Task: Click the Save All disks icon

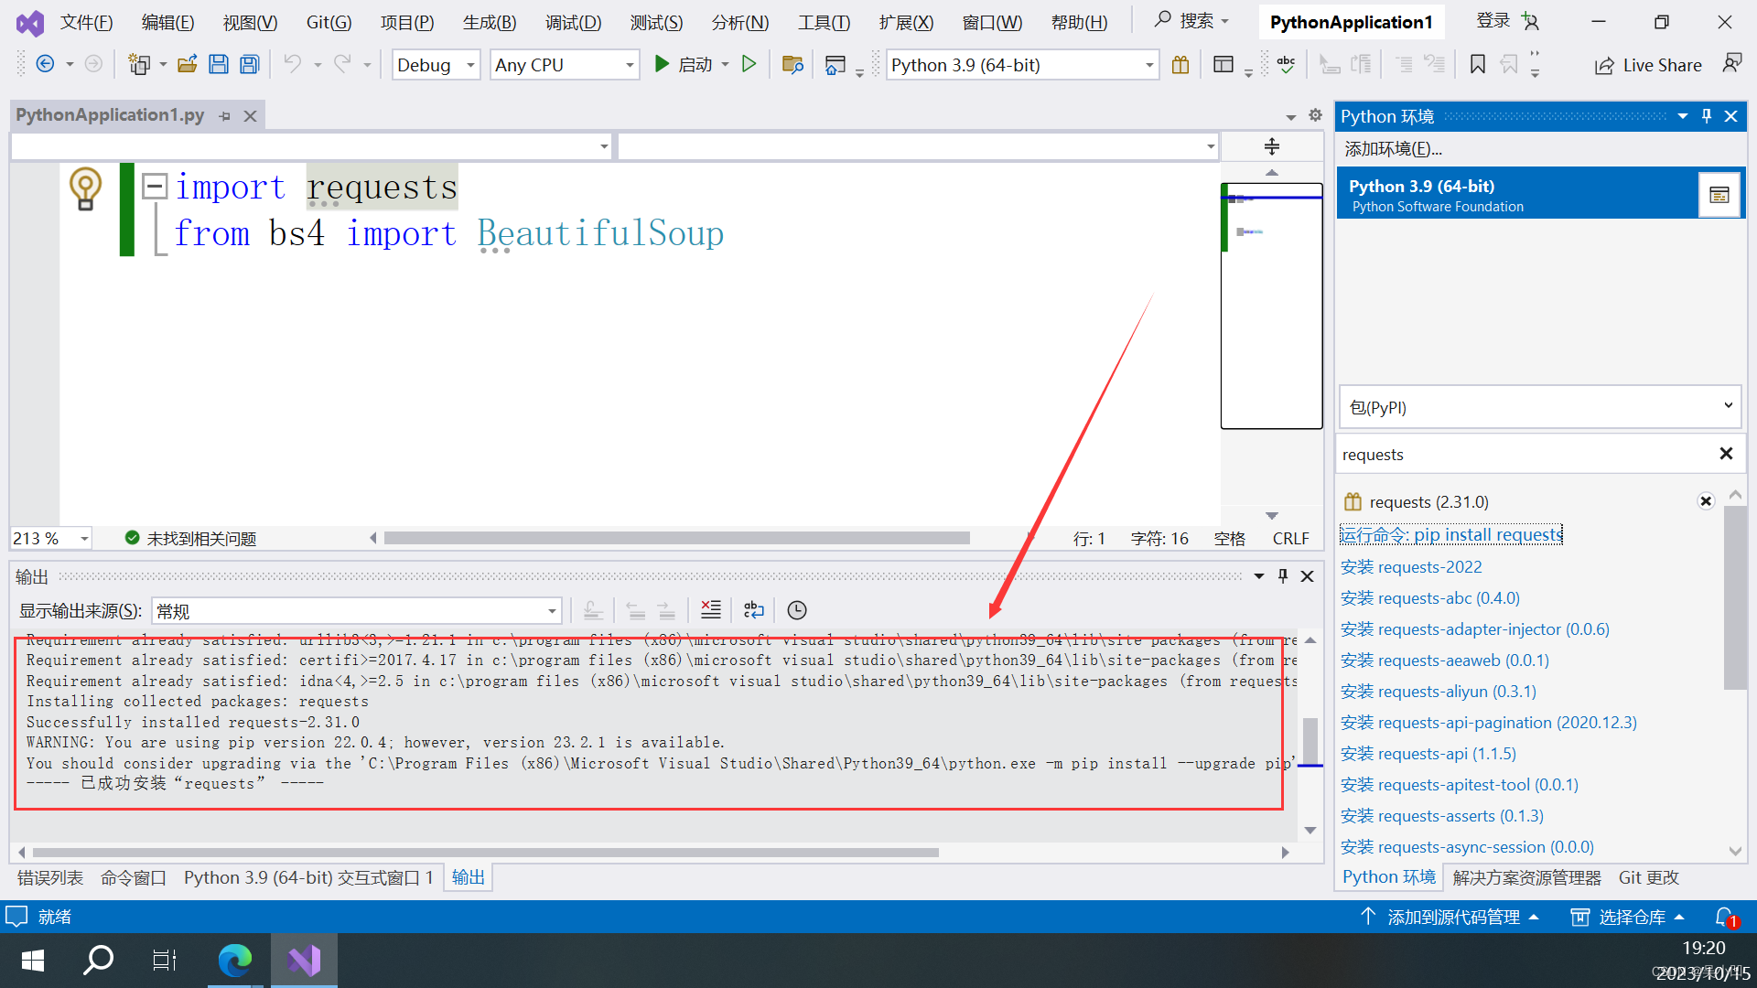Action: pyautogui.click(x=249, y=64)
